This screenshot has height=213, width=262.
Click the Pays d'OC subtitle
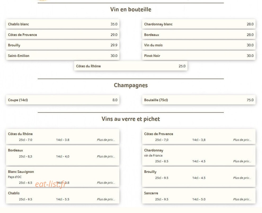15,177
